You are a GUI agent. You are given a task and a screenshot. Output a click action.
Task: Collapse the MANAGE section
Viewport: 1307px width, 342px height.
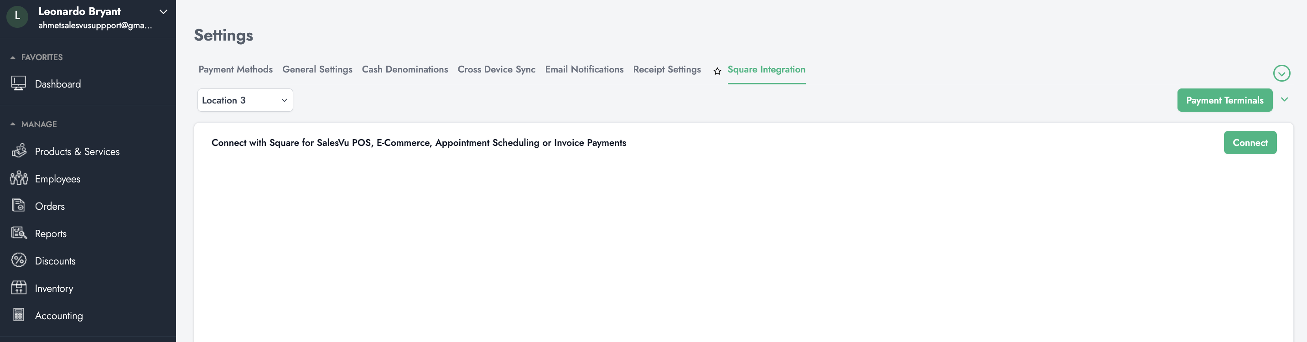click(x=13, y=124)
